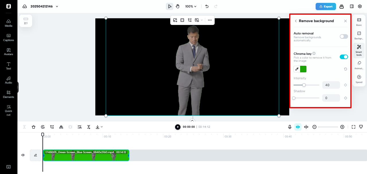Click the split-at-playhead icon right of snapping
Image resolution: width=367 pixels, height=174 pixels.
(306, 127)
